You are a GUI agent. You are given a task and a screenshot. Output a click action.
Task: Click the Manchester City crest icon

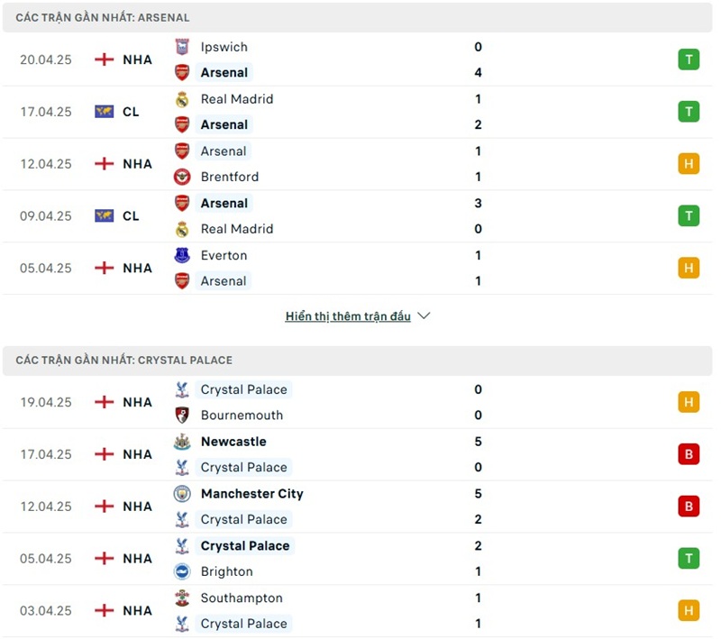(182, 494)
